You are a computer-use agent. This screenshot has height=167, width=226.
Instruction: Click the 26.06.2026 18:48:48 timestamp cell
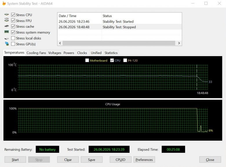pyautogui.click(x=74, y=27)
